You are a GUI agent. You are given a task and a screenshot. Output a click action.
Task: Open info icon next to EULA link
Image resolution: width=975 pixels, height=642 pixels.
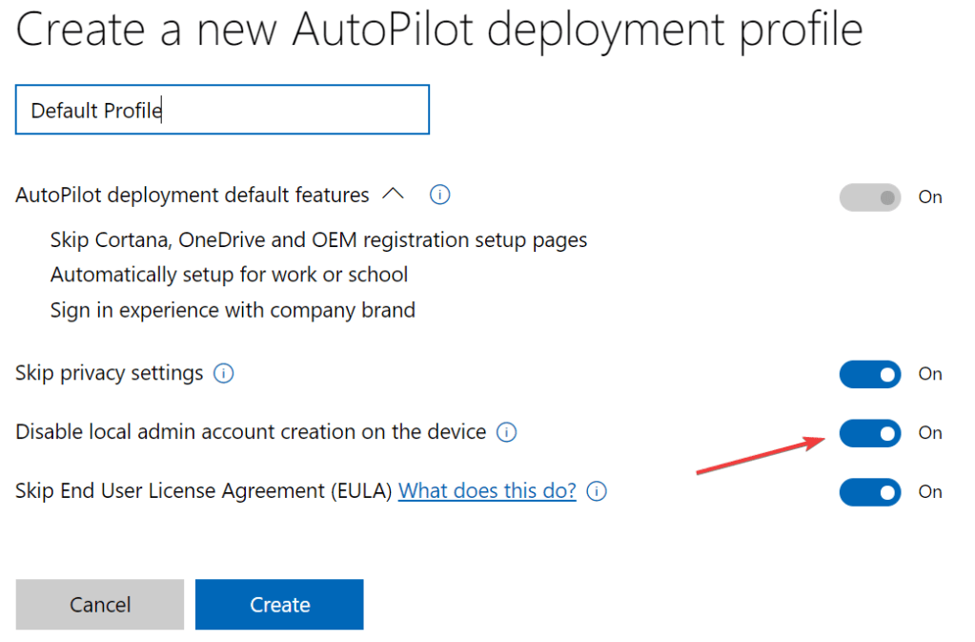point(597,491)
